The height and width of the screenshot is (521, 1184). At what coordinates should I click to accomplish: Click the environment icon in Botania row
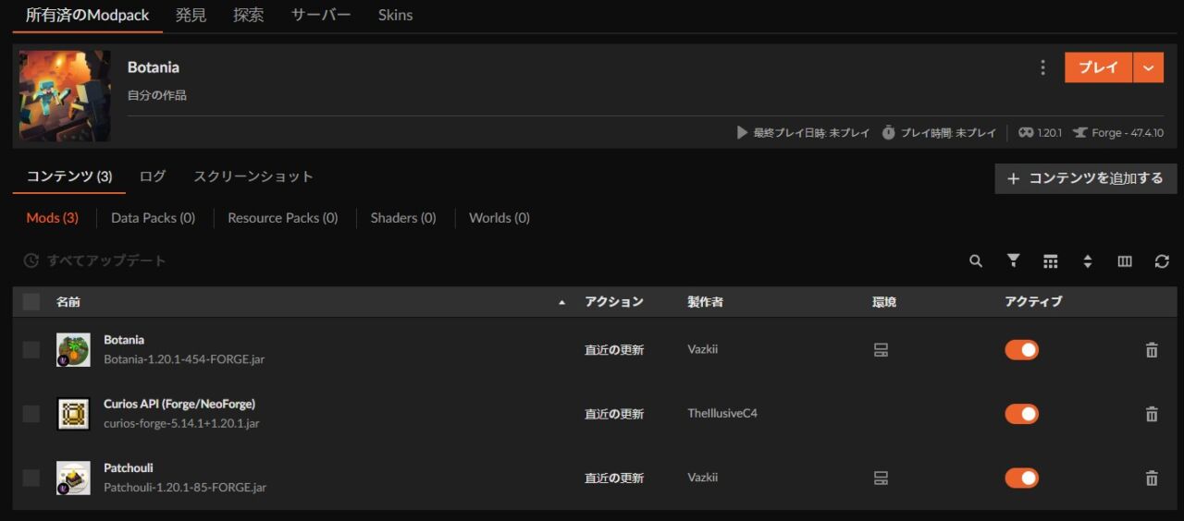click(x=881, y=350)
